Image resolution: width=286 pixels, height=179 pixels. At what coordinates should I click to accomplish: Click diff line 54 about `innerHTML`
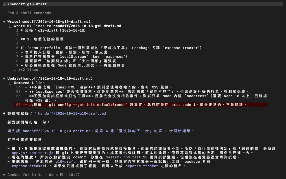tap(99, 87)
